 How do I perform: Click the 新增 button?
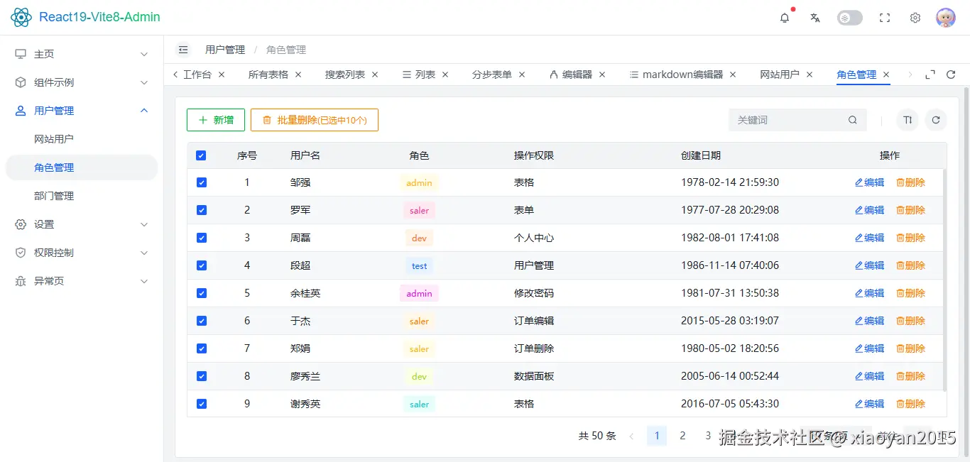pos(216,120)
